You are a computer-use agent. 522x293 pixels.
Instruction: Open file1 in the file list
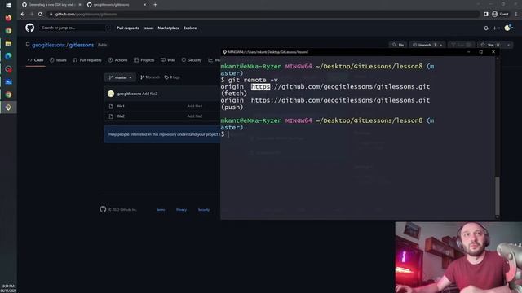tap(121, 107)
